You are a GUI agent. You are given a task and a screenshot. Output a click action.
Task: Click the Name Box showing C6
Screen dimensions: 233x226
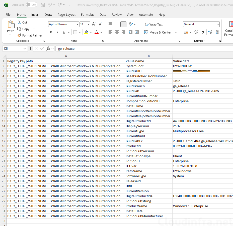[15, 48]
